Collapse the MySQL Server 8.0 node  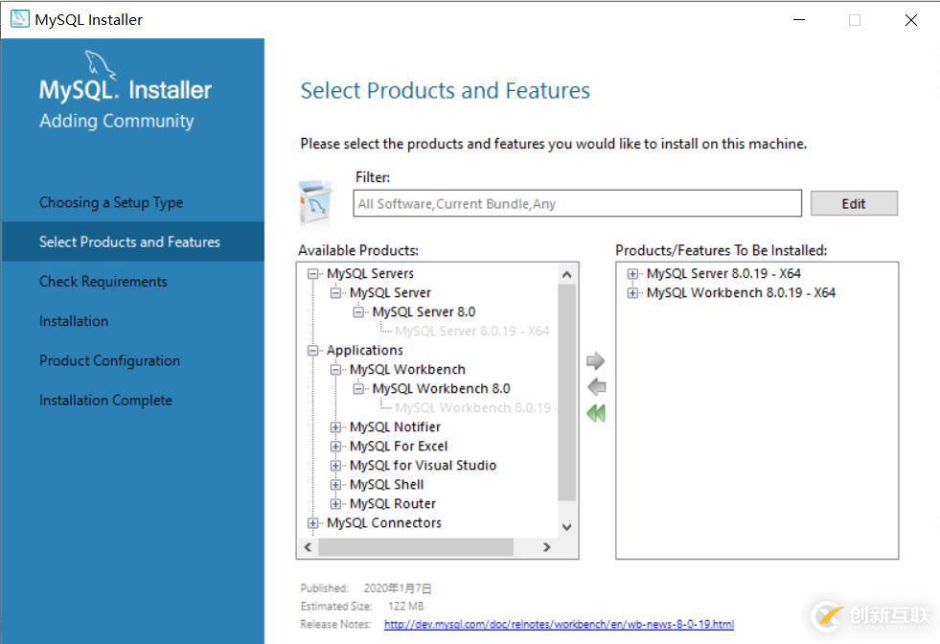pyautogui.click(x=358, y=311)
